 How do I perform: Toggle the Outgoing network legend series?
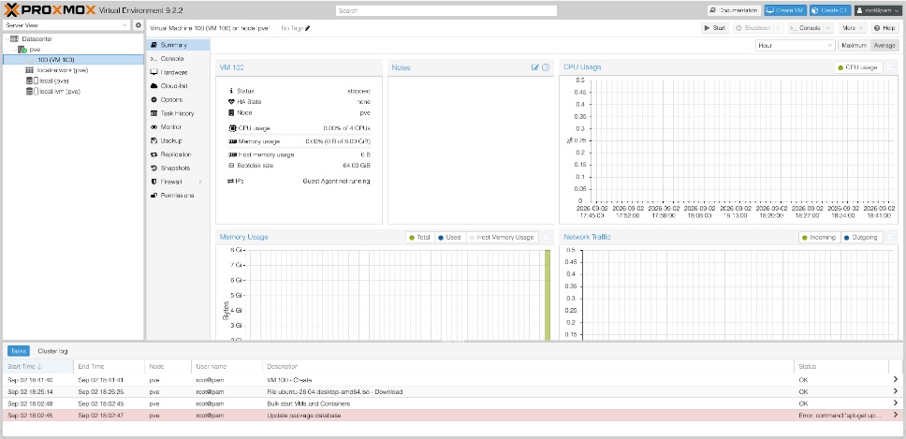tap(861, 237)
